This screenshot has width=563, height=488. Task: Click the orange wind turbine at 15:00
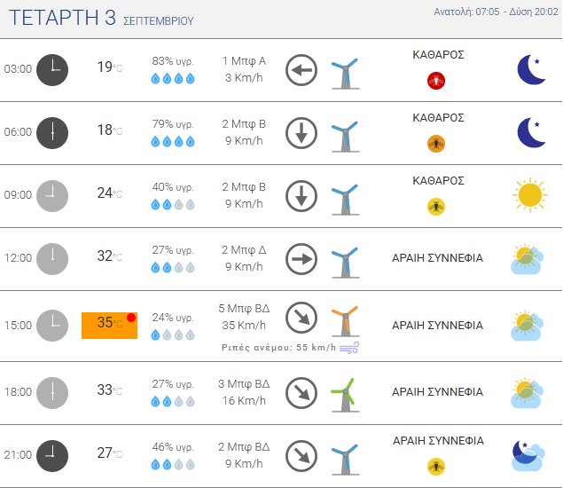[x=344, y=322]
